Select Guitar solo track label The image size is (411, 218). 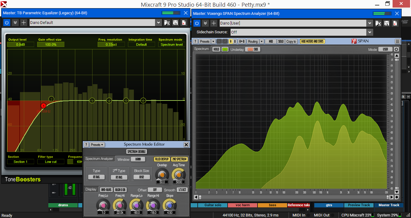click(213, 205)
